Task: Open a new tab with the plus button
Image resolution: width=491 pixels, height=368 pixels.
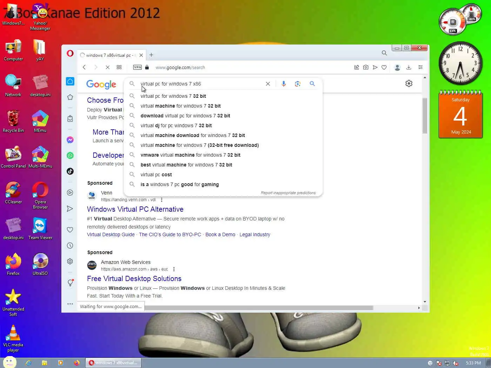Action: [151, 55]
